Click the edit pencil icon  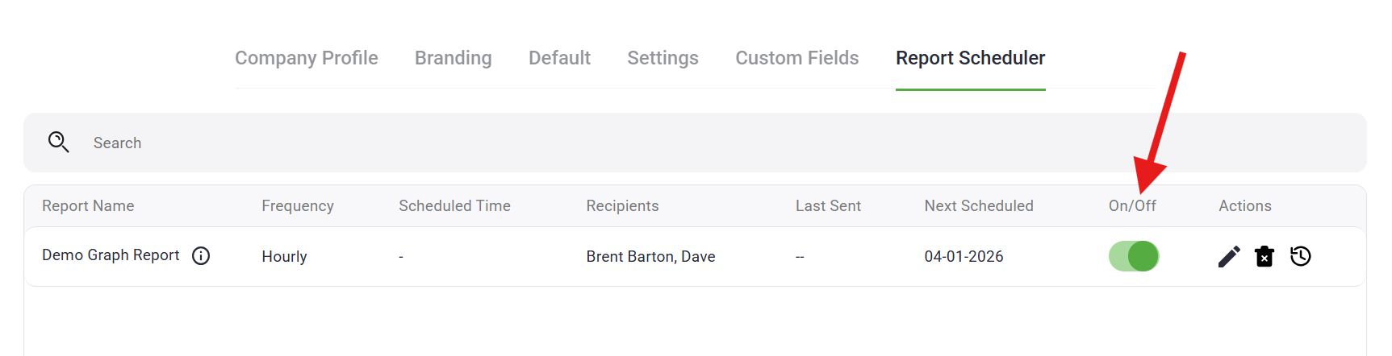tap(1228, 256)
